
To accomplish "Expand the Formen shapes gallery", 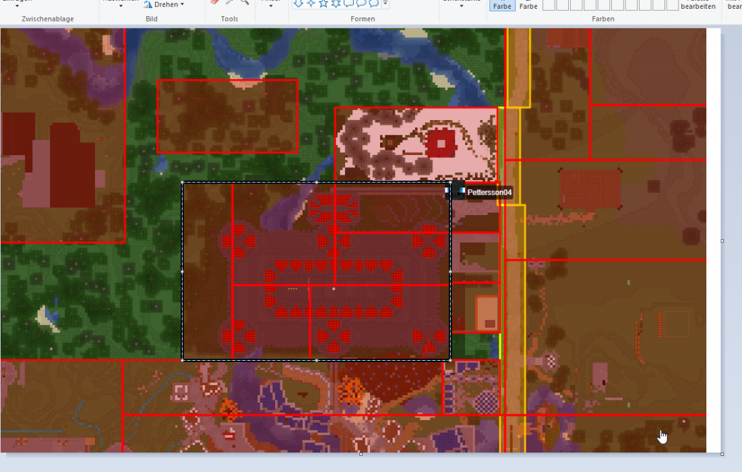I will click(385, 3).
